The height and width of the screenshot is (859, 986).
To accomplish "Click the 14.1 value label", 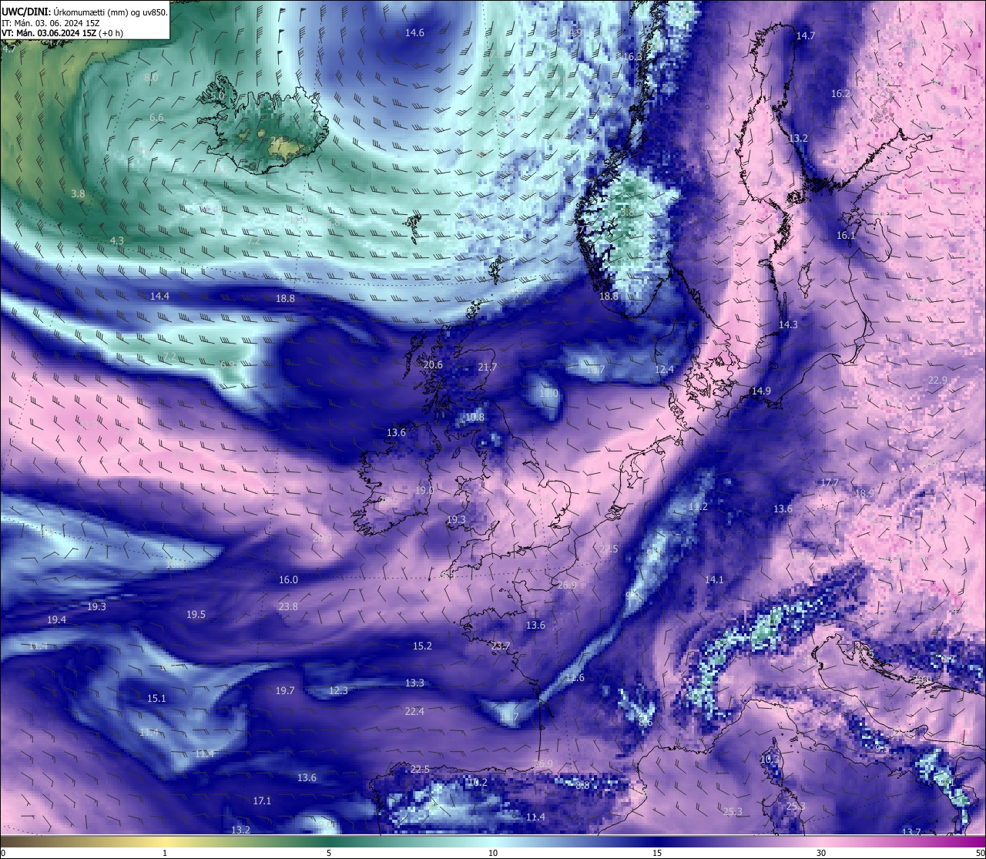I will pos(714,579).
